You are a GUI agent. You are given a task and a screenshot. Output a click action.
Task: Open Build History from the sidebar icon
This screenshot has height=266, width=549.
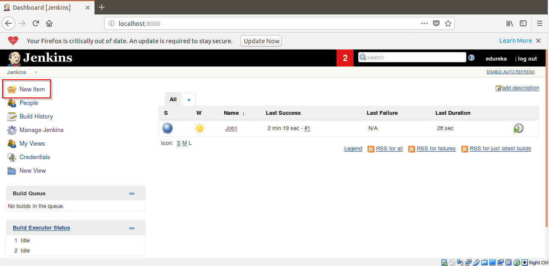[12, 116]
